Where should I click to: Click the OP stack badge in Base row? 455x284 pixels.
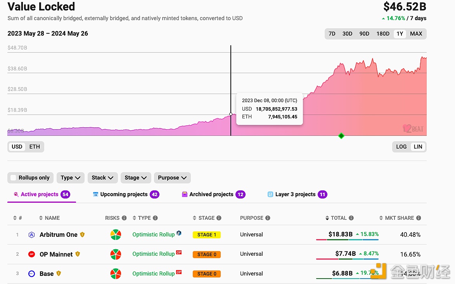tap(179, 272)
